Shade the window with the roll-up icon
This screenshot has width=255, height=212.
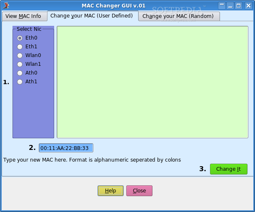click(x=222, y=6)
